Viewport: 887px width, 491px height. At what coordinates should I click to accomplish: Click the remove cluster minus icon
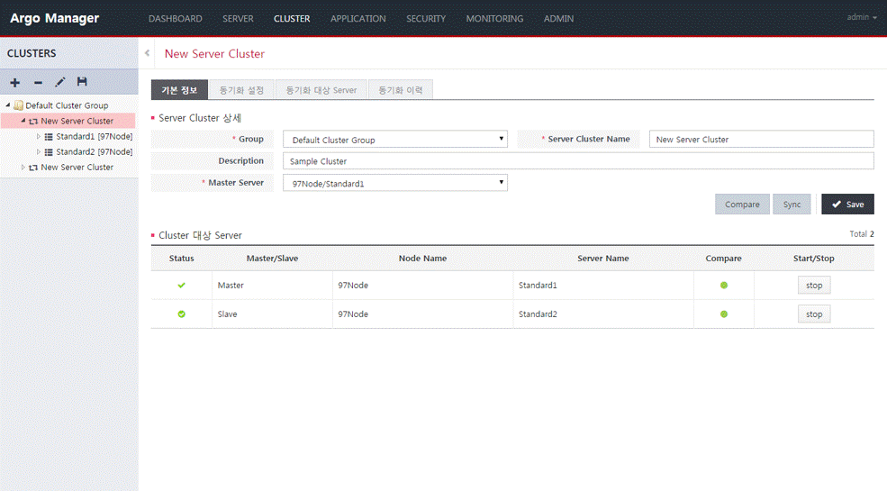pyautogui.click(x=38, y=83)
